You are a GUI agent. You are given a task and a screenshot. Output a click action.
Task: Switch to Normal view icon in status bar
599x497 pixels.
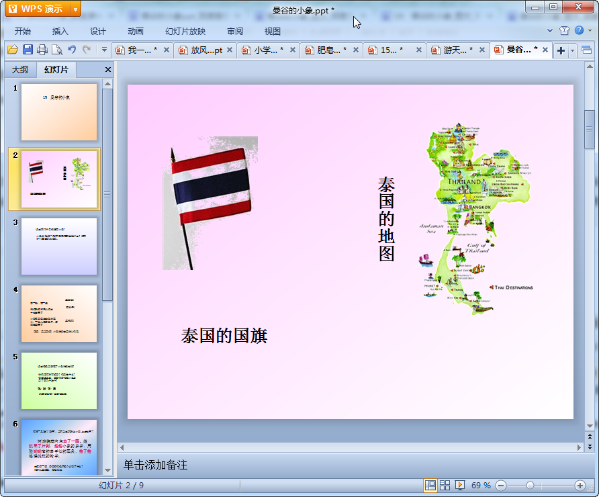click(430, 486)
